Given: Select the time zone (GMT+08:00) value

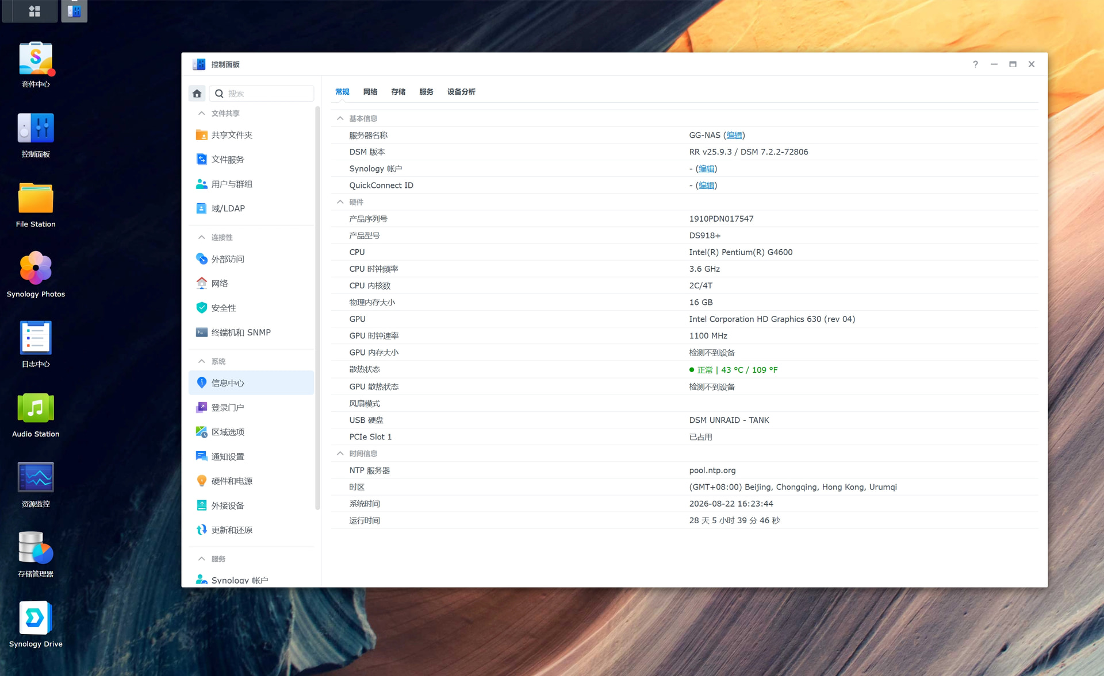Looking at the screenshot, I should 793,487.
